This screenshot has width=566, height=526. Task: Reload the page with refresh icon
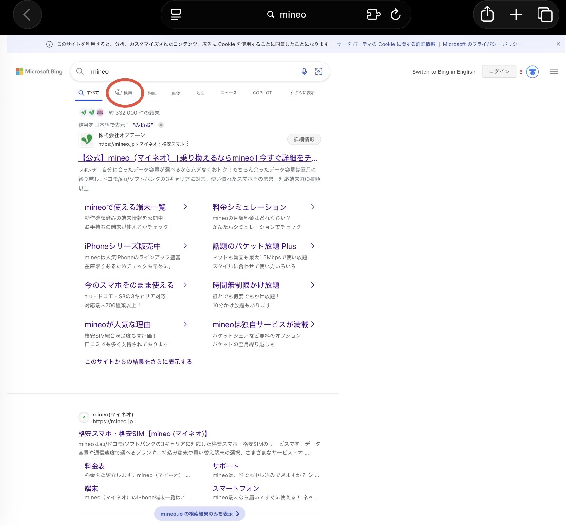[395, 15]
